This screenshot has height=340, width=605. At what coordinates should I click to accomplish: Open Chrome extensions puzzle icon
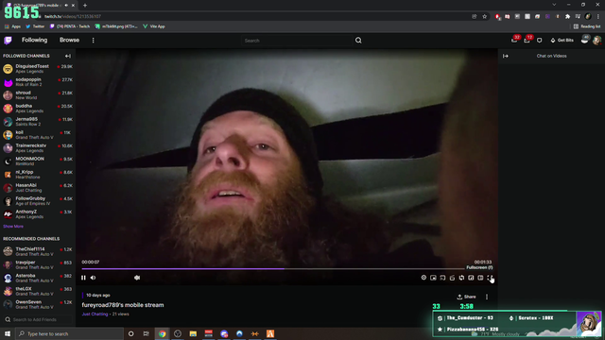click(567, 17)
